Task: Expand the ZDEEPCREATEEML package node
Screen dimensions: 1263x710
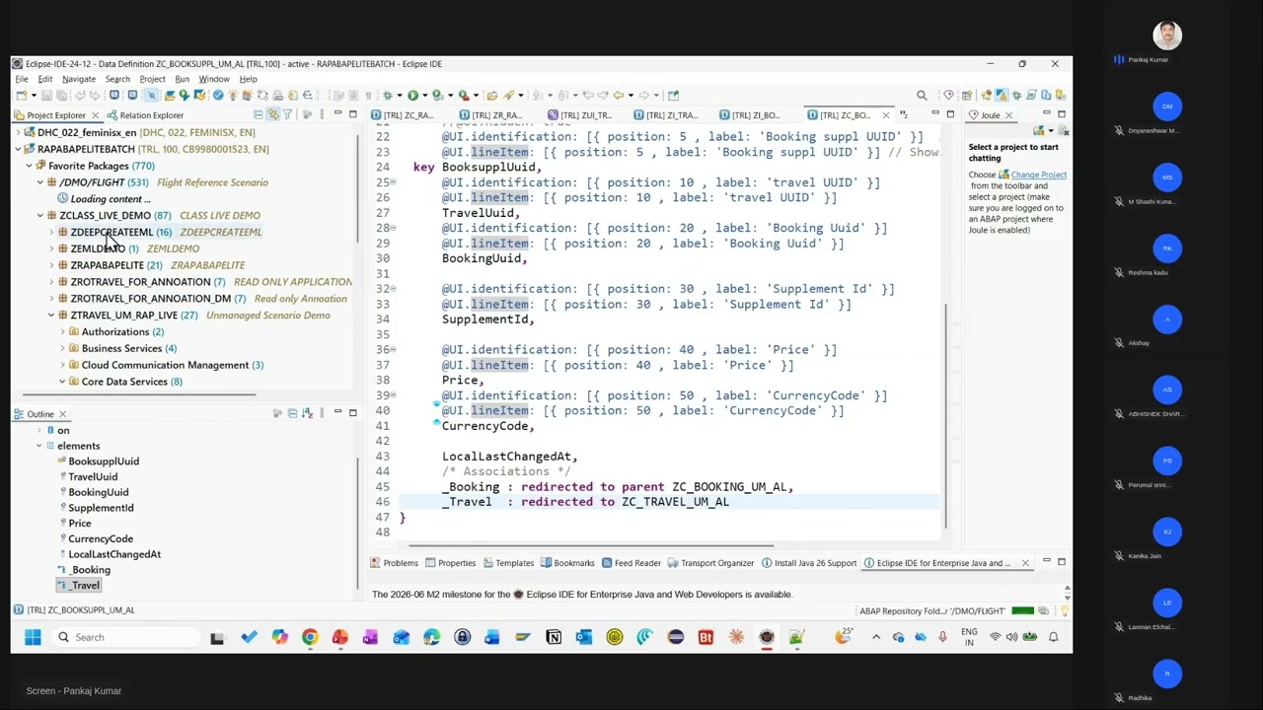Action: click(51, 233)
